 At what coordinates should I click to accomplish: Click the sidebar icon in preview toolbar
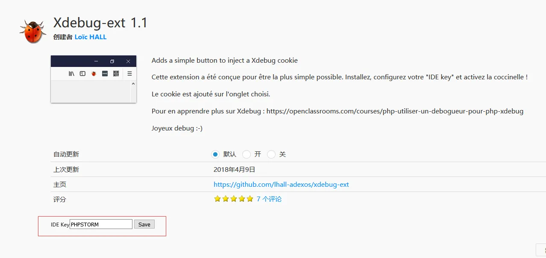pyautogui.click(x=82, y=74)
